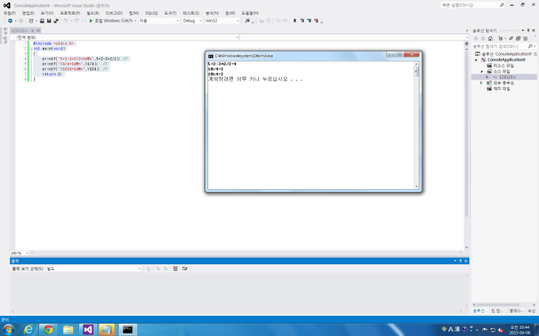Open the 편집(E) menu

coord(28,13)
